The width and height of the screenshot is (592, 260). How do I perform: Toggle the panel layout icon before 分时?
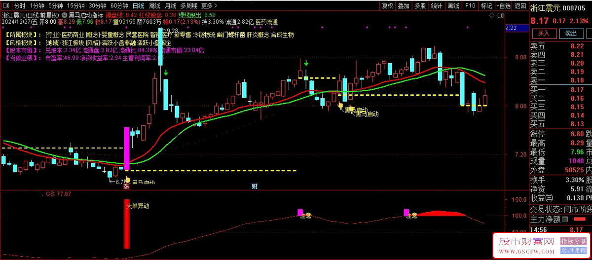[6, 6]
